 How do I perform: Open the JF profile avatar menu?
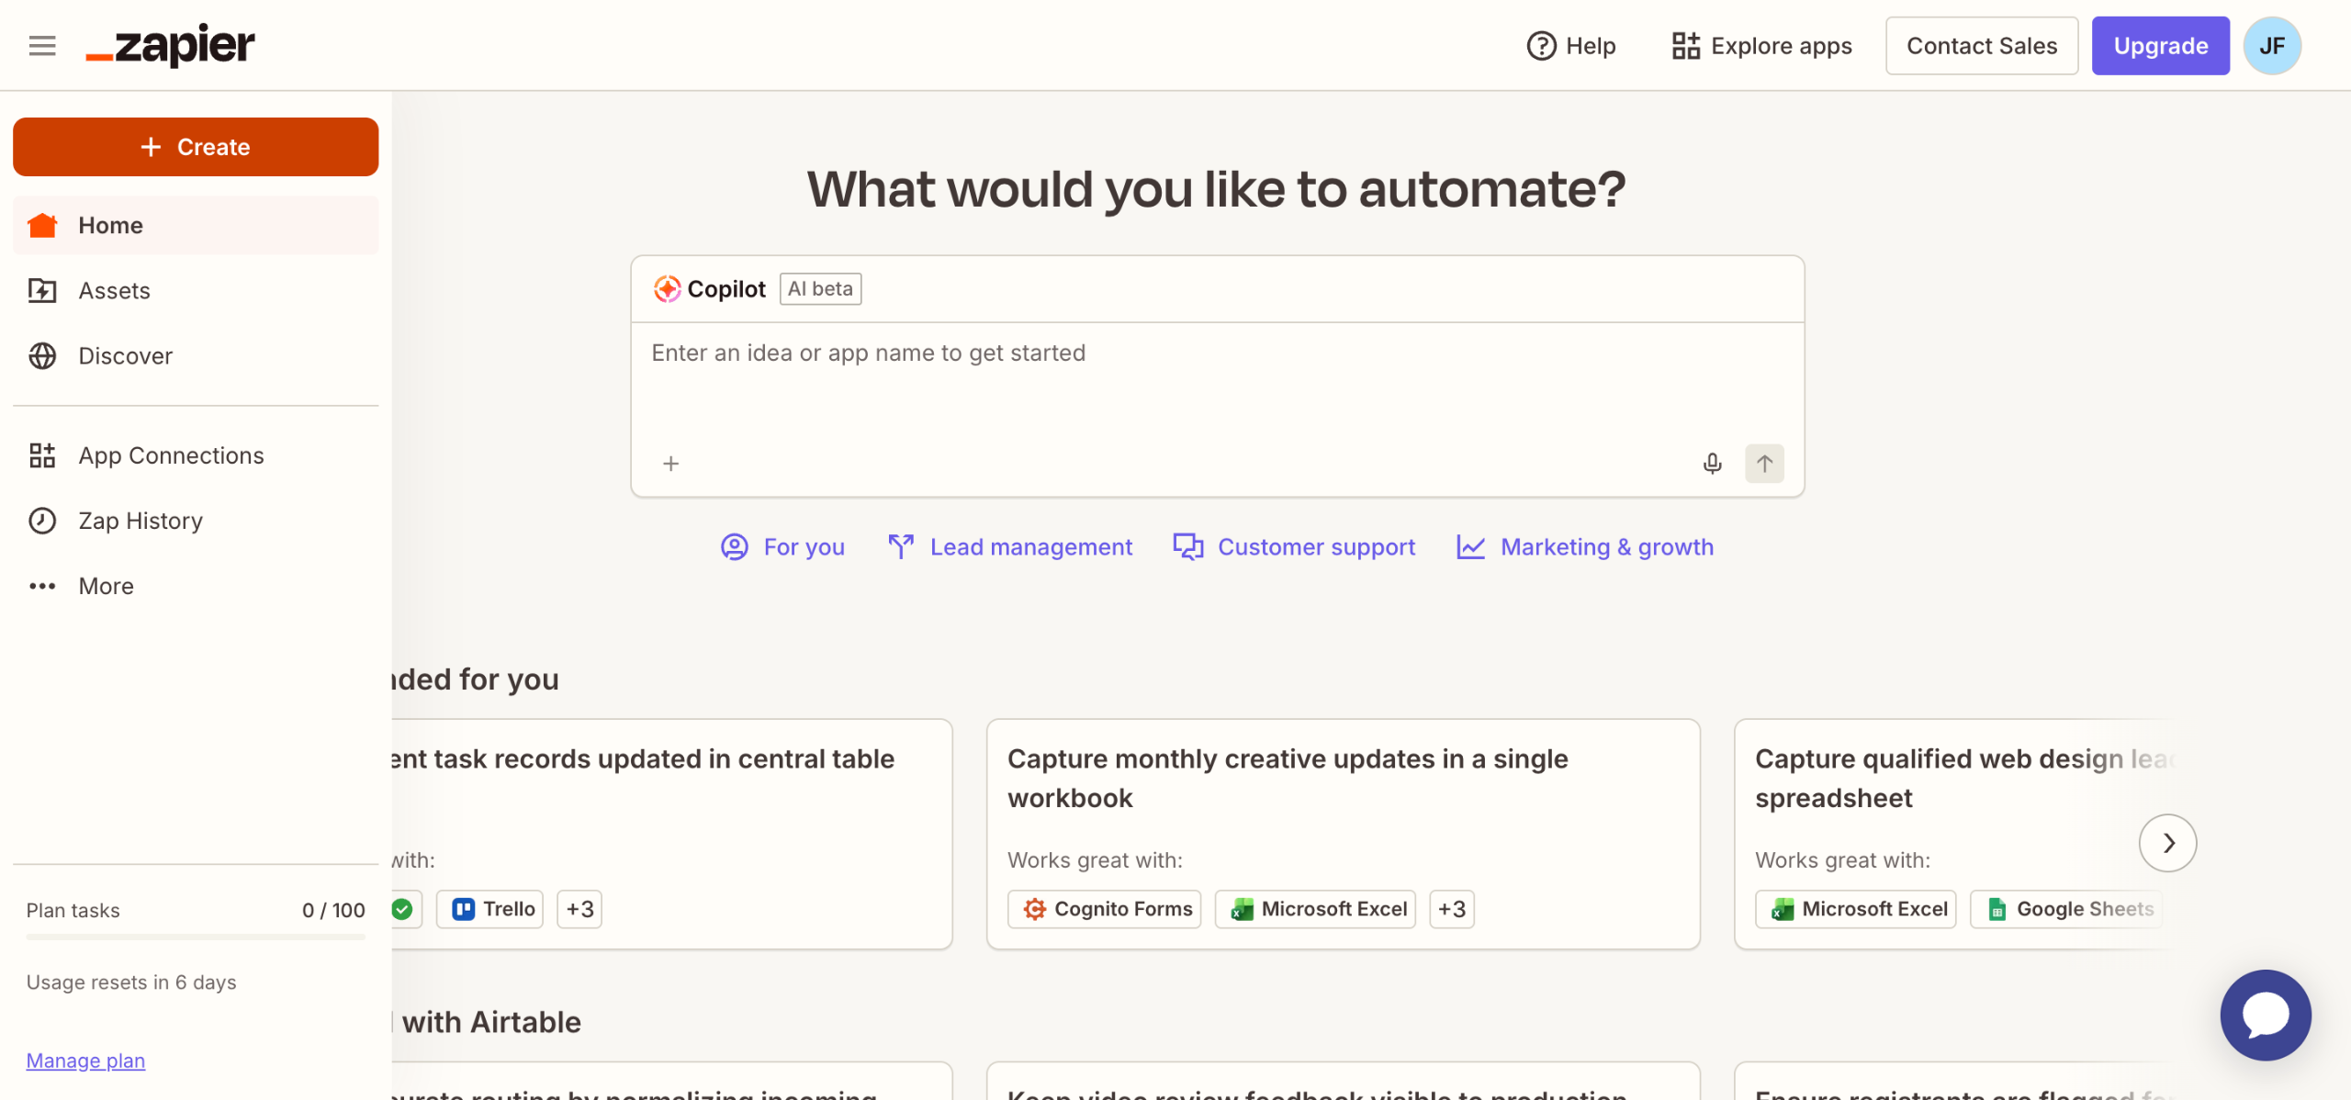coord(2271,46)
